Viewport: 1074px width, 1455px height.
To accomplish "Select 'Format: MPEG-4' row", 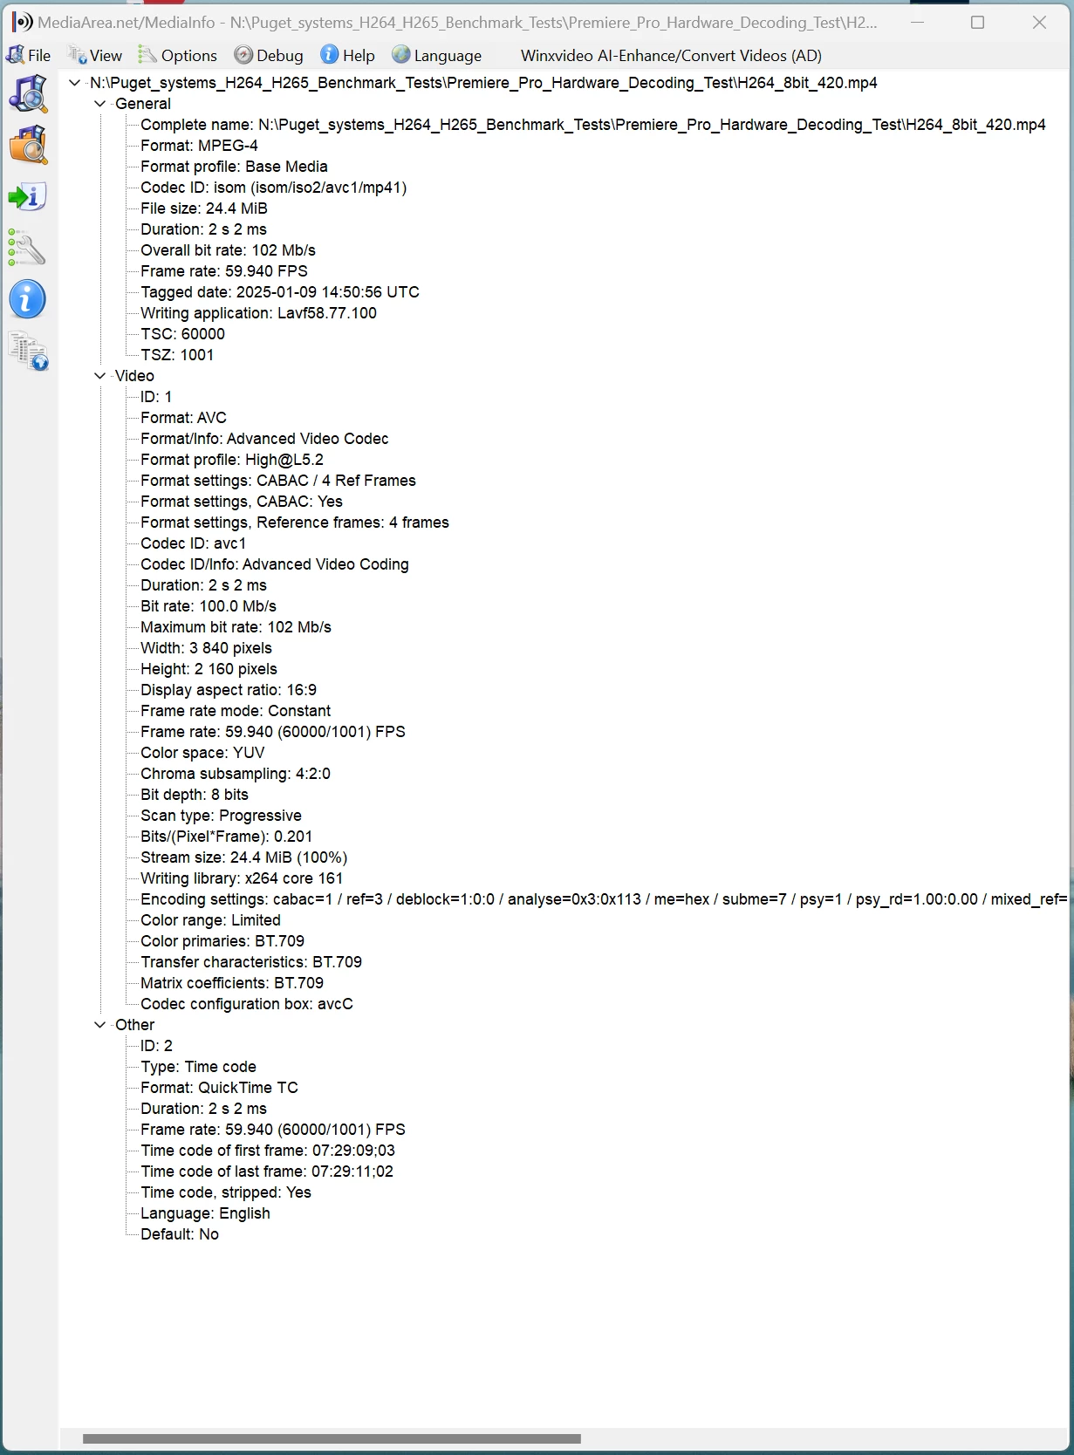I will point(199,146).
